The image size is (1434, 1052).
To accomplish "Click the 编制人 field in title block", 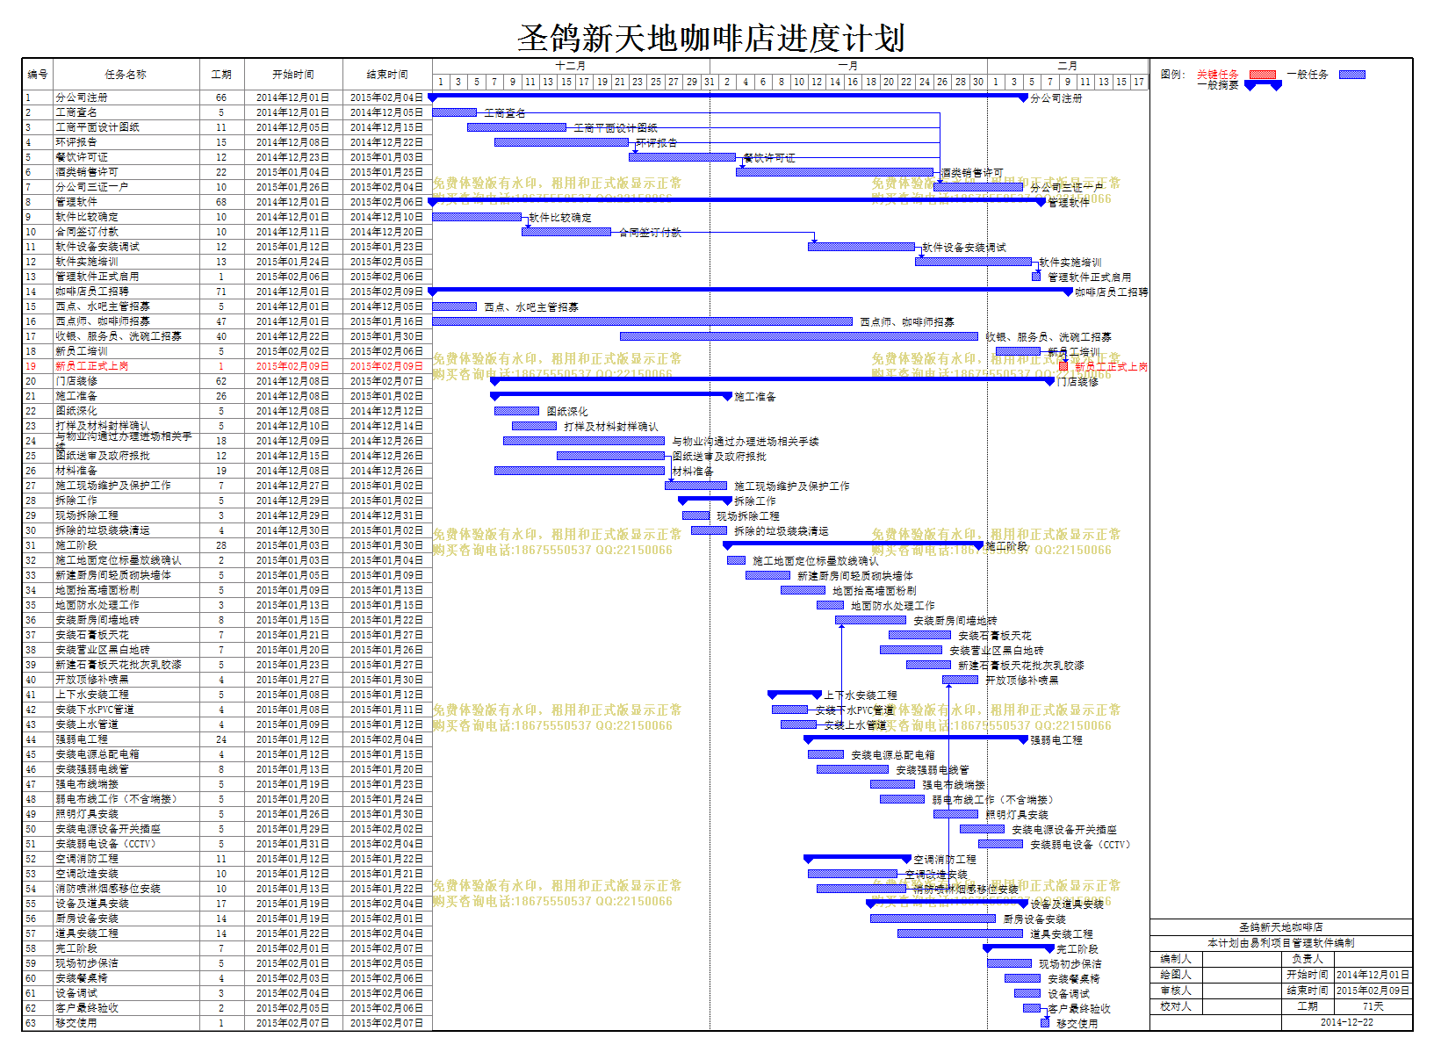I will click(1241, 959).
